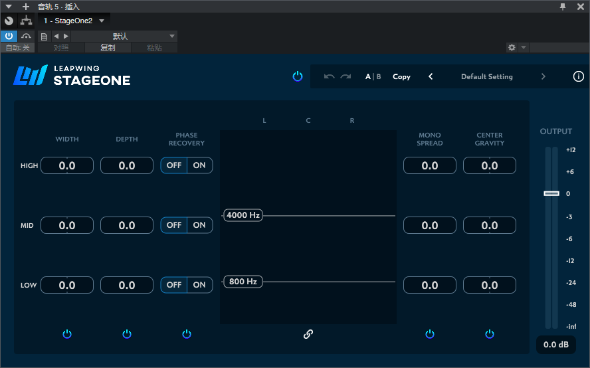Image resolution: width=590 pixels, height=368 pixels.
Task: Click the Low Depth value field
Action: [127, 285]
